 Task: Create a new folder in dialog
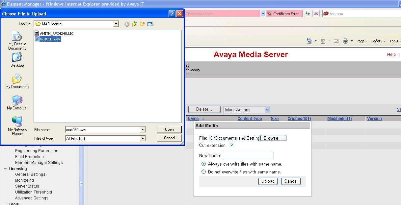point(142,24)
